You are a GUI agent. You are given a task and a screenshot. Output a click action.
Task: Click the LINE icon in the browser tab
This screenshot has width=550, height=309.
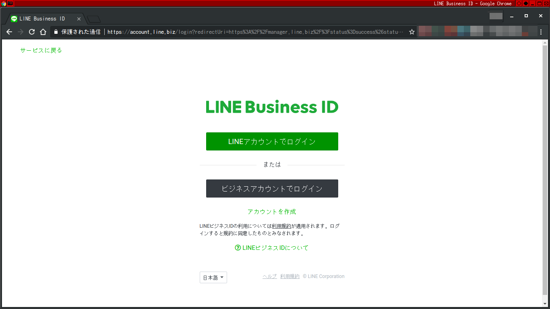coord(13,18)
